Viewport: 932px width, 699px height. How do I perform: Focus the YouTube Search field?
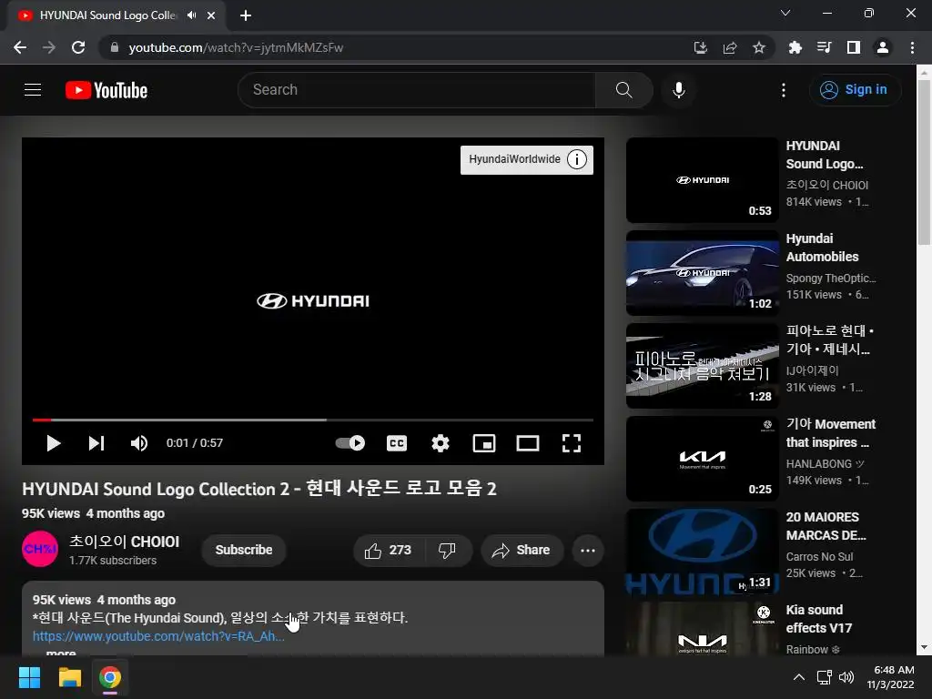point(416,90)
